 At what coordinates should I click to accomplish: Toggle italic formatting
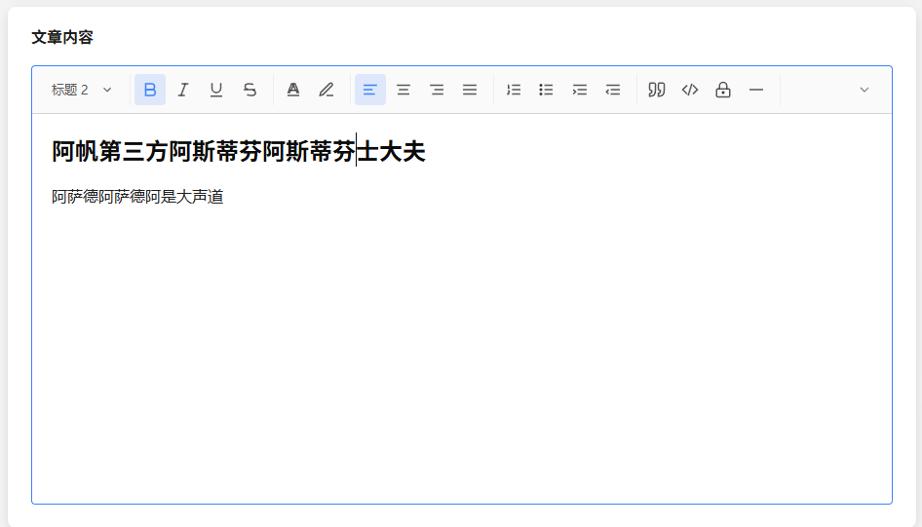[183, 90]
